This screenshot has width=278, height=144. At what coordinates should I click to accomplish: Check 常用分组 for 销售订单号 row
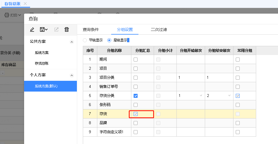coord(238,87)
